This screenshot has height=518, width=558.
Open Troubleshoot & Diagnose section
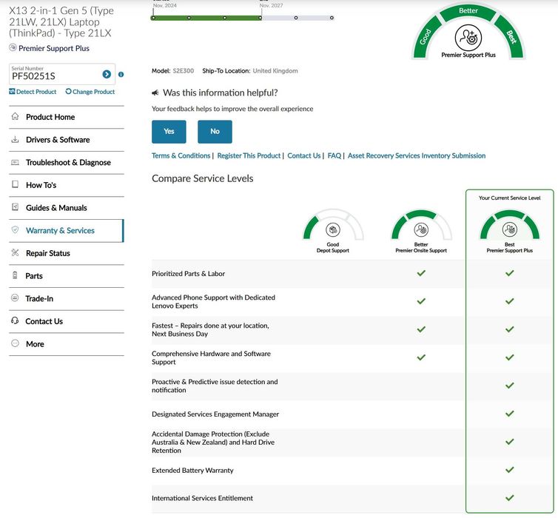pyautogui.click(x=67, y=163)
